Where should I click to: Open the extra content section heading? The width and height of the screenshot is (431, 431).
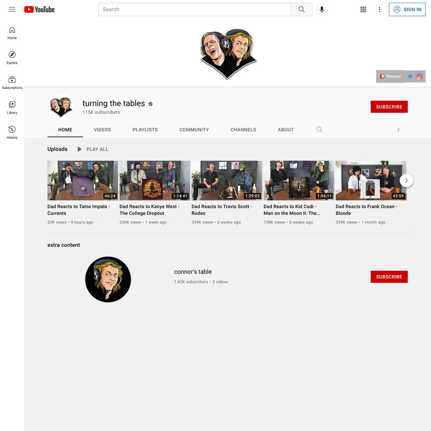point(63,245)
